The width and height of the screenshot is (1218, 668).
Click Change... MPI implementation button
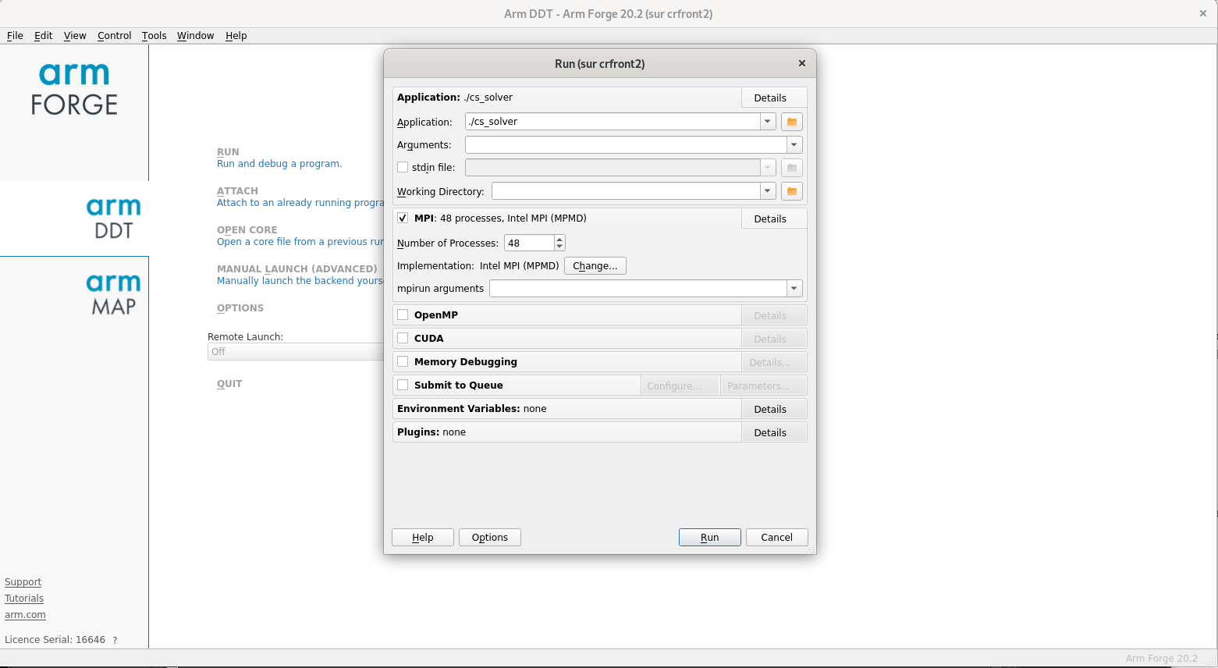coord(595,266)
